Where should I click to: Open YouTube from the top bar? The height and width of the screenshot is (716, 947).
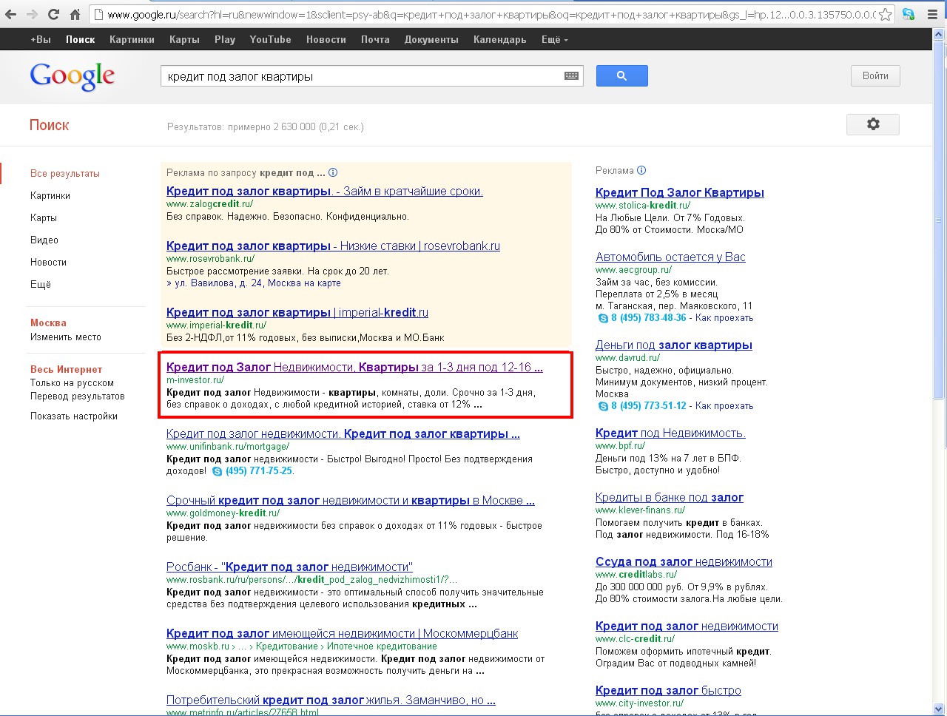[x=270, y=39]
